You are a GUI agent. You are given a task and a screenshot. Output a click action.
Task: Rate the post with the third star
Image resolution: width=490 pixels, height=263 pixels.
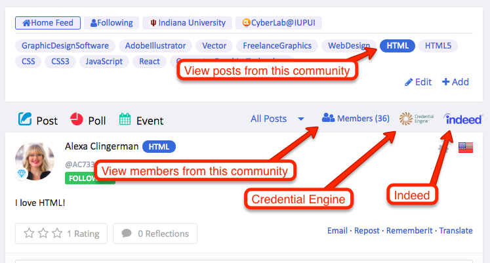coord(57,233)
